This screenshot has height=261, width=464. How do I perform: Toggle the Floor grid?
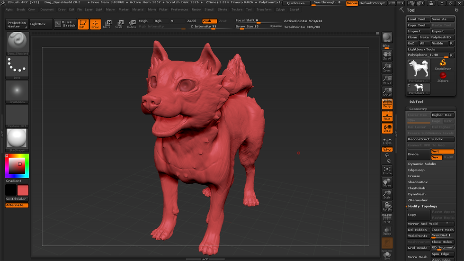coord(387,116)
